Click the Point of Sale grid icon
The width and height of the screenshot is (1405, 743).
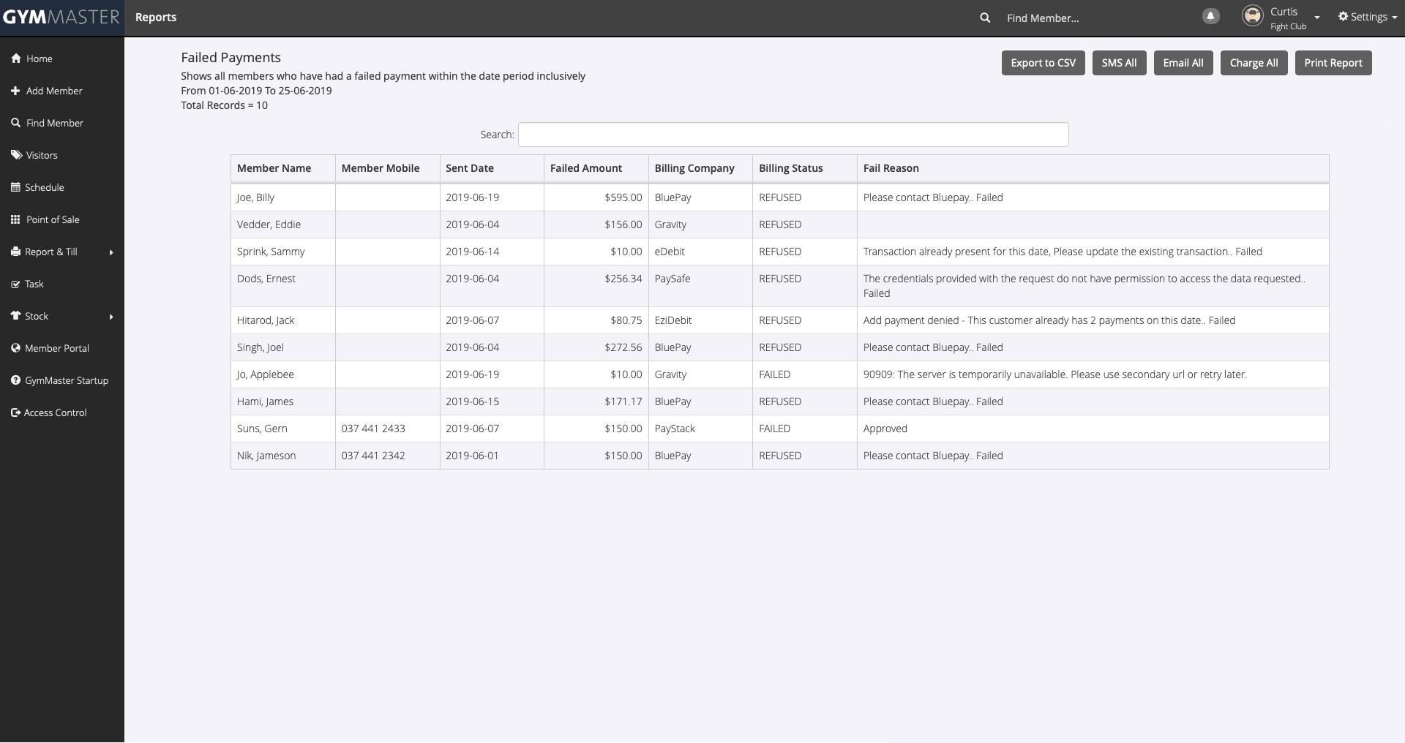pos(15,219)
